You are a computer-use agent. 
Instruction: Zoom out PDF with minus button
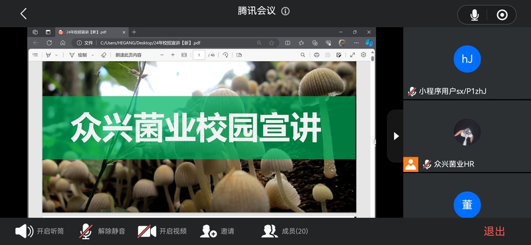pyautogui.click(x=162, y=55)
